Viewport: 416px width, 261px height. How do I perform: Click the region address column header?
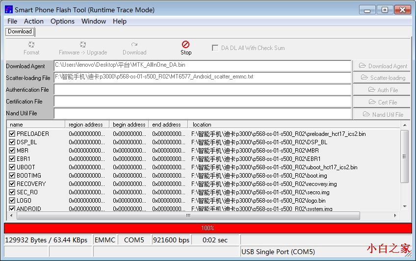pyautogui.click(x=87, y=125)
